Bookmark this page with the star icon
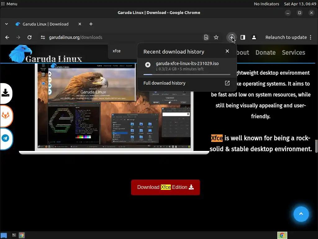318x239 pixels. [x=216, y=37]
